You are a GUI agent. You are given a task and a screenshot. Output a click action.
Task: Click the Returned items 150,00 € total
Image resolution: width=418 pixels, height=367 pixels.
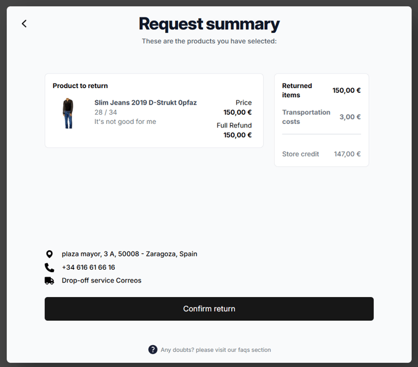pos(346,91)
